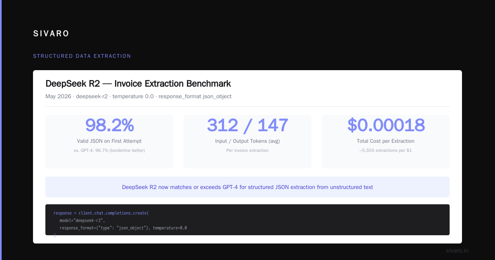The width and height of the screenshot is (495, 260).
Task: Click Total Cost per Extraction label
Action: point(386,141)
